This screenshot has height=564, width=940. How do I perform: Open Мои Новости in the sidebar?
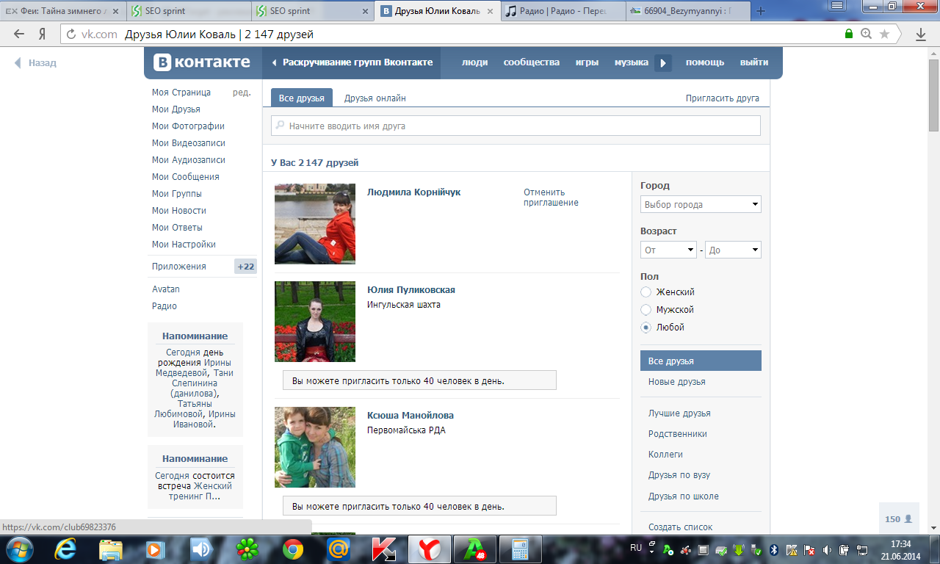coord(178,210)
